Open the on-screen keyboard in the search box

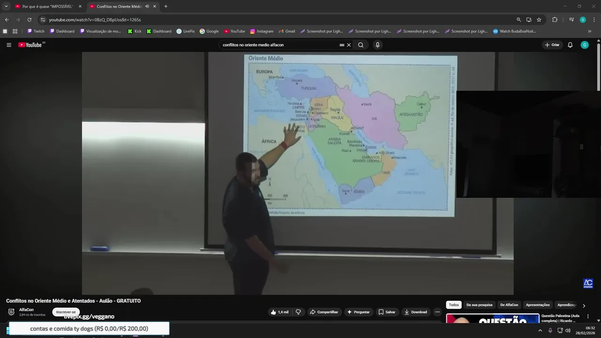click(x=342, y=45)
